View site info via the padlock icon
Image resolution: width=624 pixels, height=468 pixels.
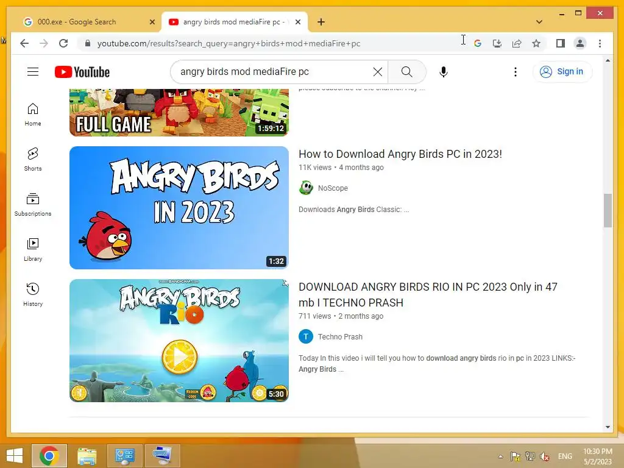(88, 43)
